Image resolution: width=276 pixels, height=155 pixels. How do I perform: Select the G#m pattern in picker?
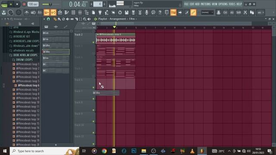coord(56,46)
